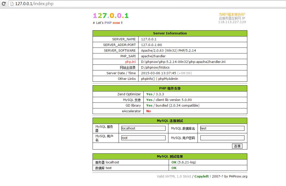Image resolution: width=286 pixels, height=186 pixels.
Task: Click the 'Server Date / Time' row label
Action: click(121, 73)
